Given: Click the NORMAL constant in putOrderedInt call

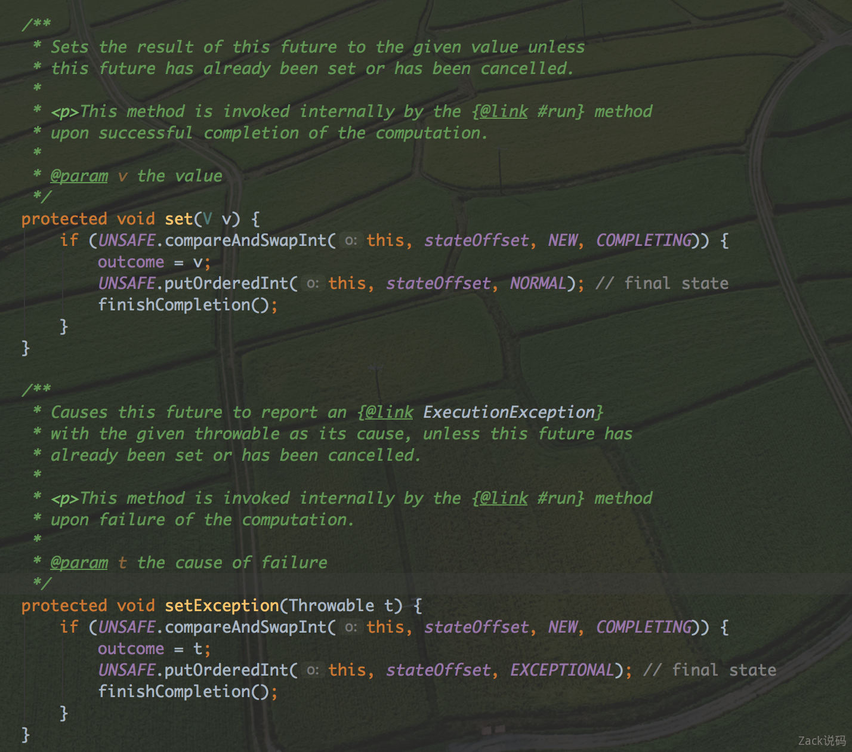Looking at the screenshot, I should [x=538, y=283].
